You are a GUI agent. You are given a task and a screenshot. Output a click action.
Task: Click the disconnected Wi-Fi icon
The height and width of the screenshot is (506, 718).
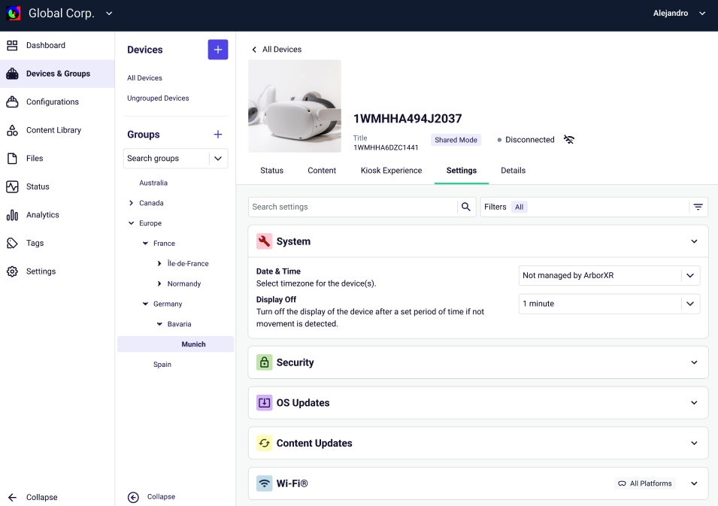[x=568, y=140]
